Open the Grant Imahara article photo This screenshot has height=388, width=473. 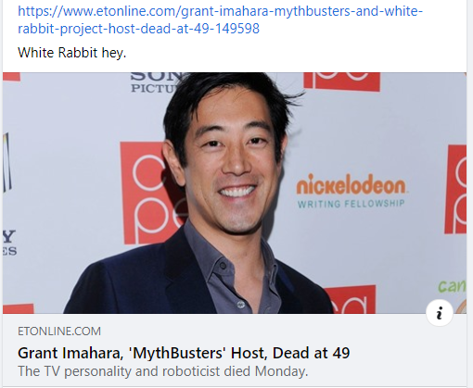pyautogui.click(x=235, y=193)
